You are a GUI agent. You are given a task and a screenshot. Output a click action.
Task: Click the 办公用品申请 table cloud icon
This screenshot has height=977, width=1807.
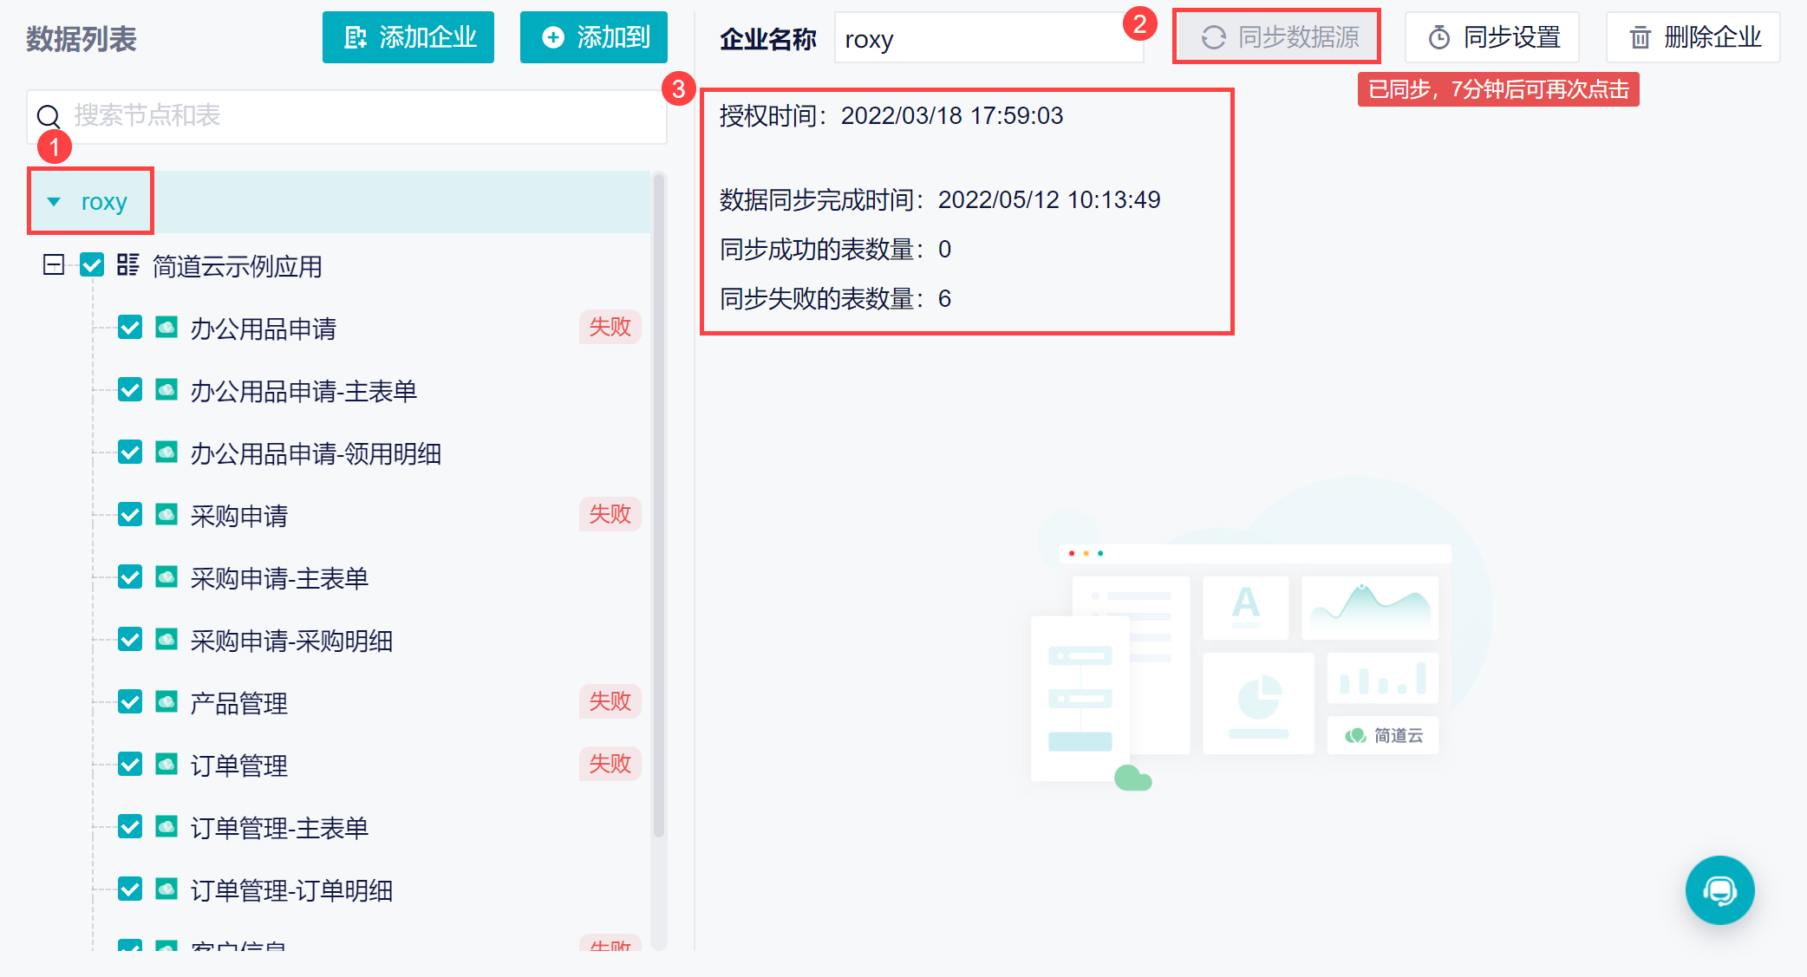pyautogui.click(x=166, y=328)
